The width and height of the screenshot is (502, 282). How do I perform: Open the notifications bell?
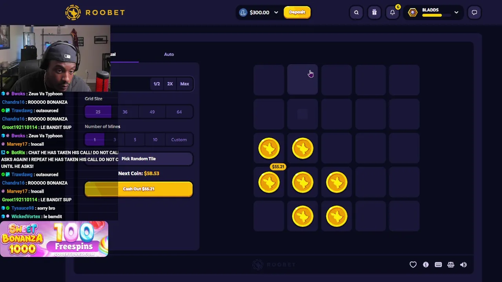[392, 13]
